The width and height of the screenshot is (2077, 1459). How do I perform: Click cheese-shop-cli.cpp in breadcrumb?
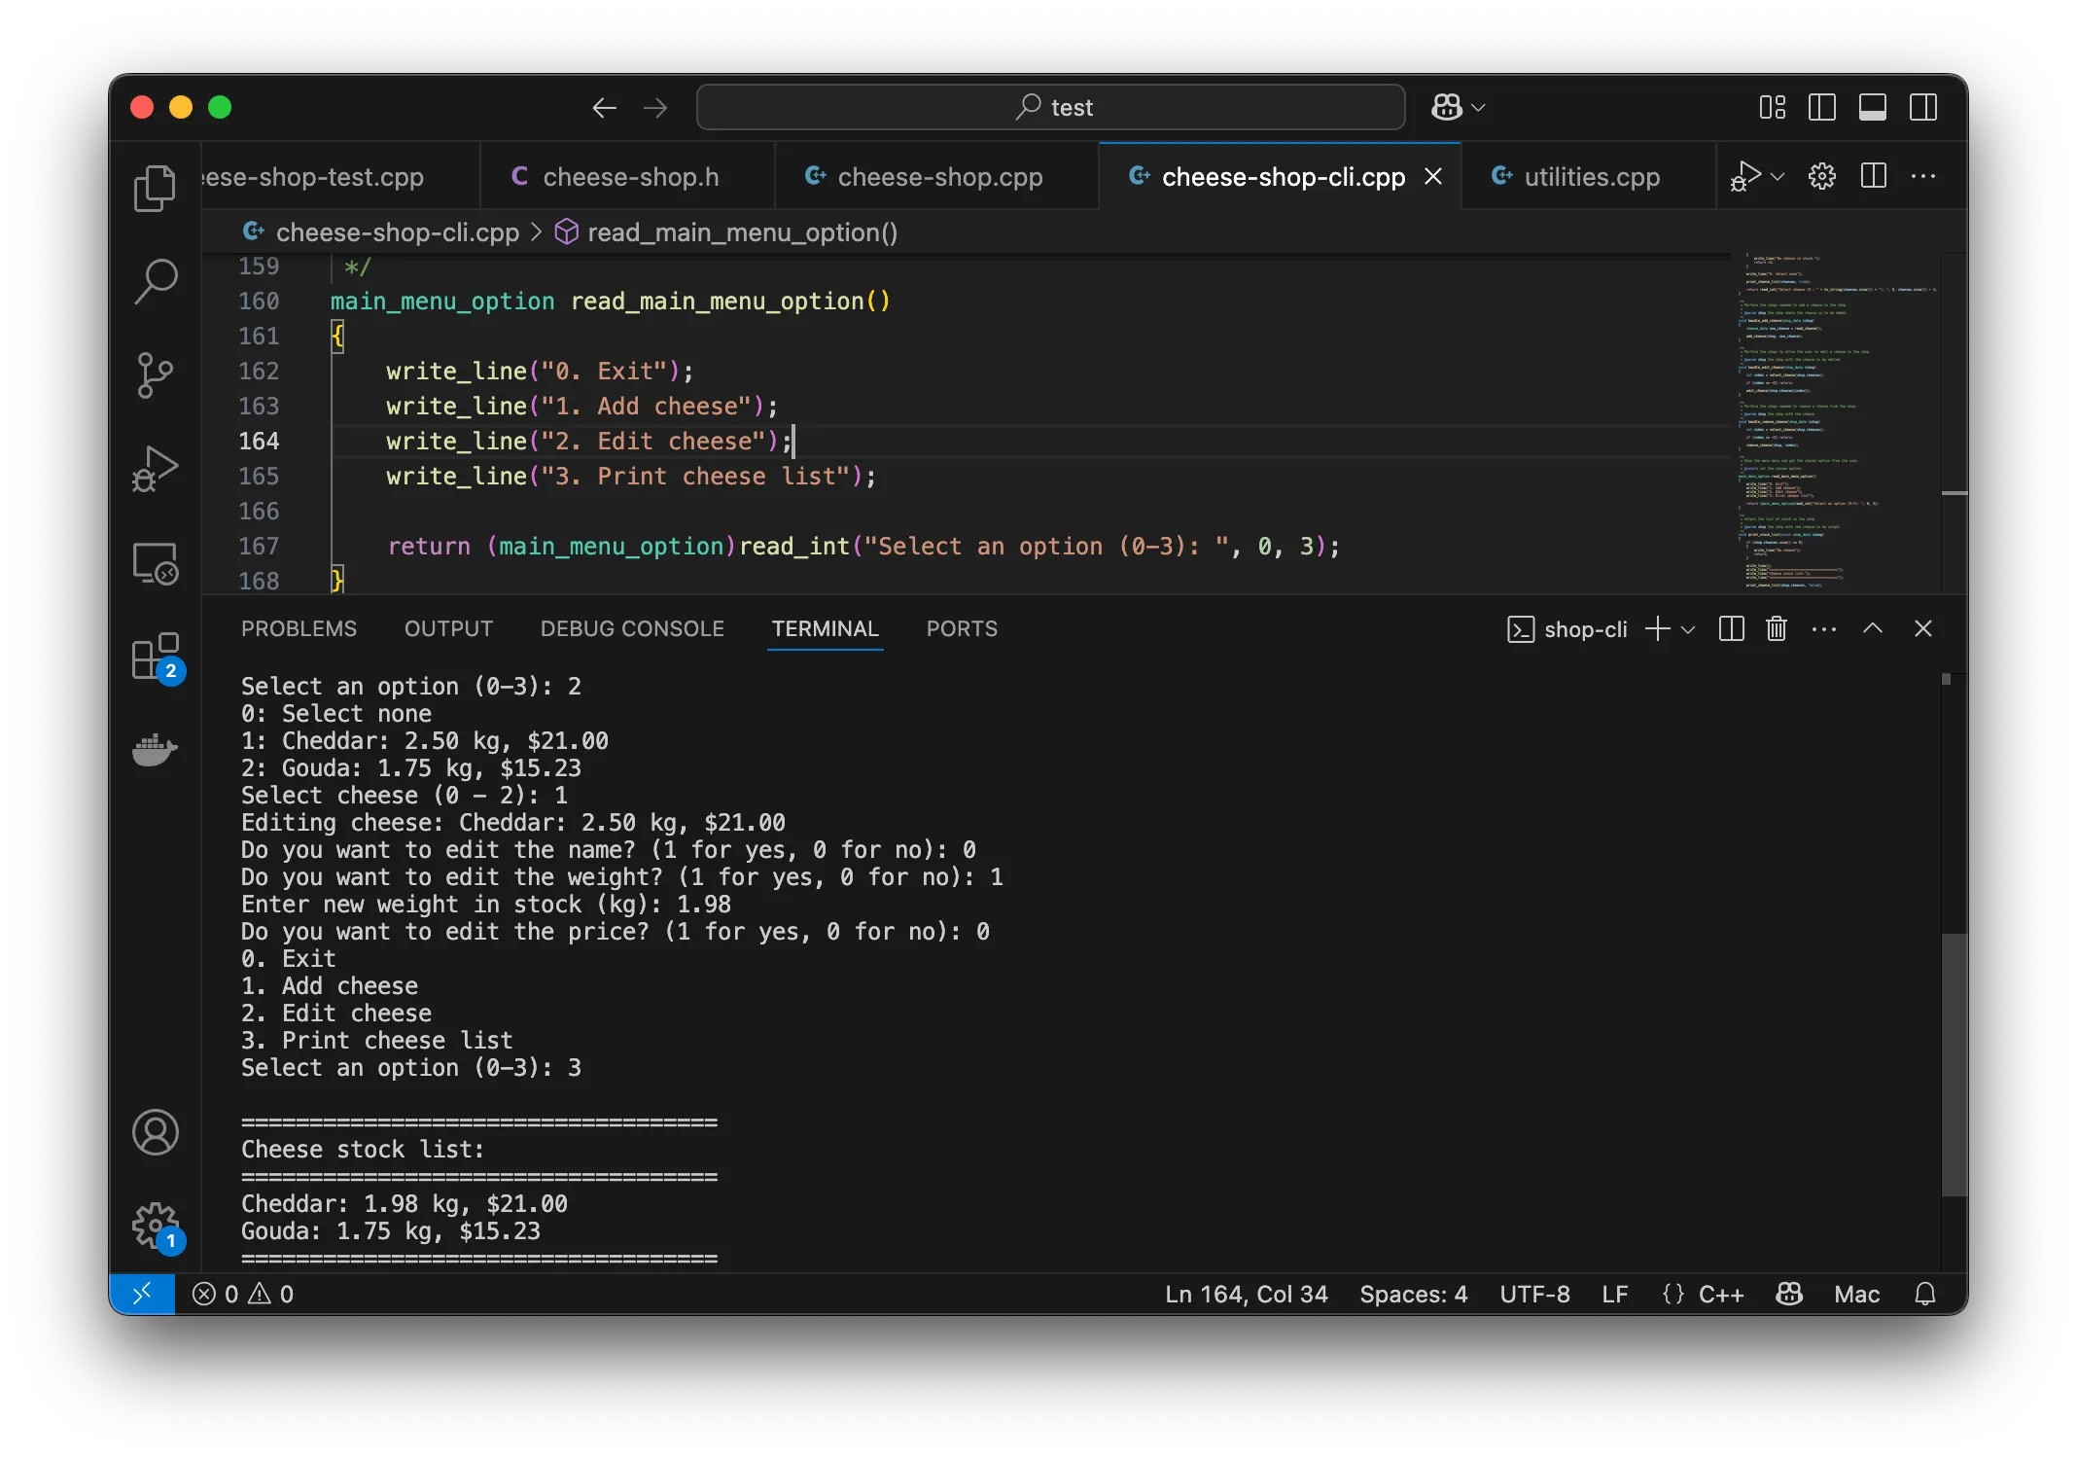point(398,232)
